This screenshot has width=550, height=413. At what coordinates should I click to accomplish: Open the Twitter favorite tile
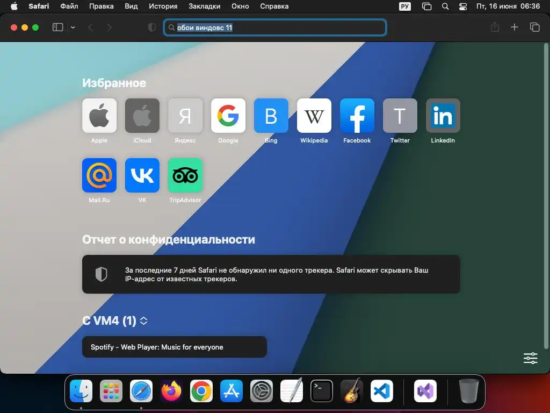[400, 116]
